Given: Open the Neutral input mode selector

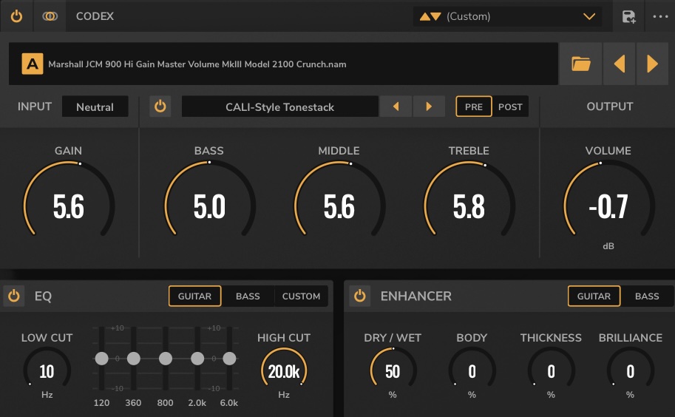Looking at the screenshot, I should click(x=95, y=106).
